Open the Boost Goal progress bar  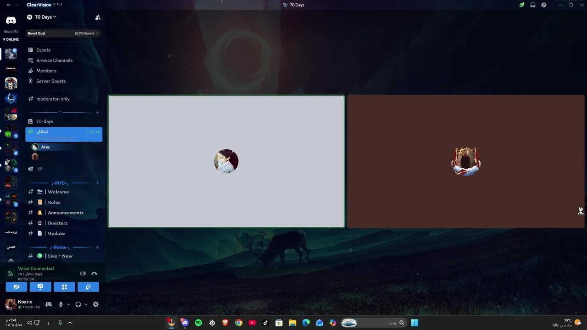(x=63, y=33)
